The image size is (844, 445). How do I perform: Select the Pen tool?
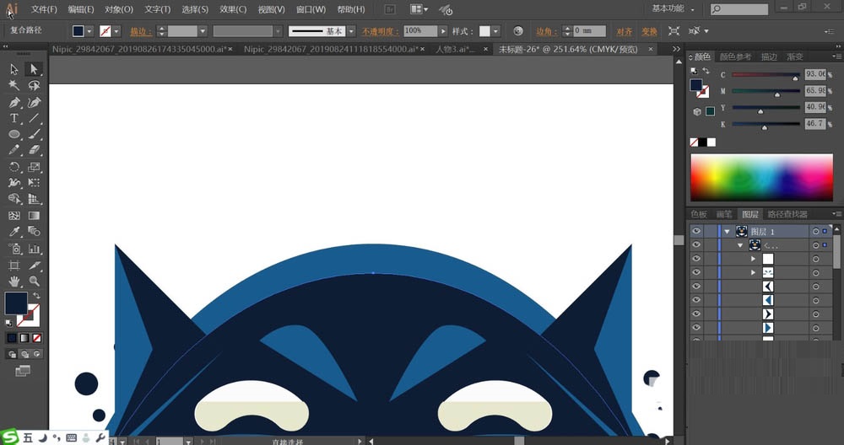[x=14, y=102]
